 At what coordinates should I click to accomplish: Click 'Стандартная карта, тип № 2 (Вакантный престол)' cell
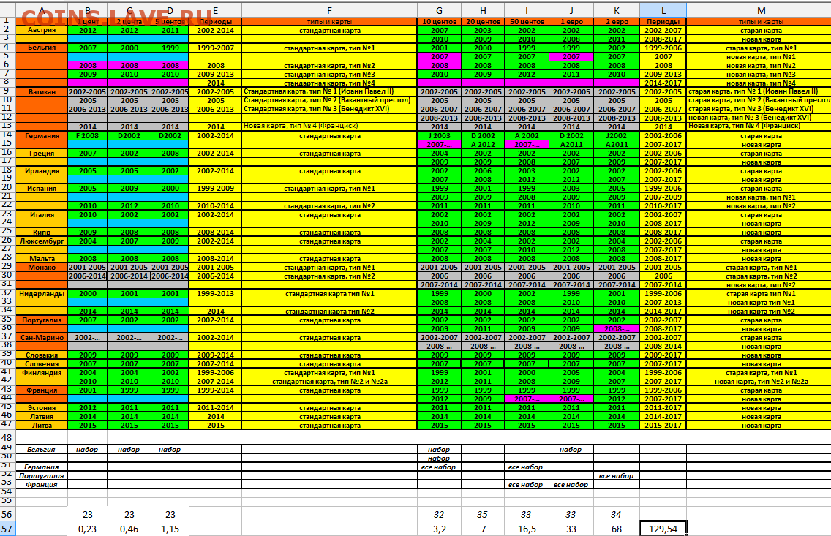click(330, 100)
